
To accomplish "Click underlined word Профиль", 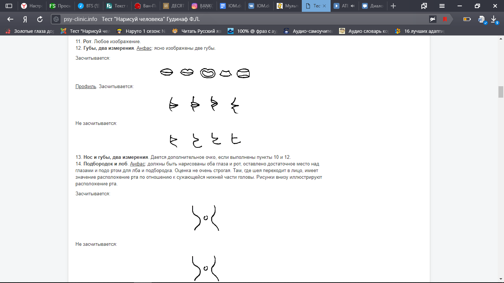I will tap(86, 87).
